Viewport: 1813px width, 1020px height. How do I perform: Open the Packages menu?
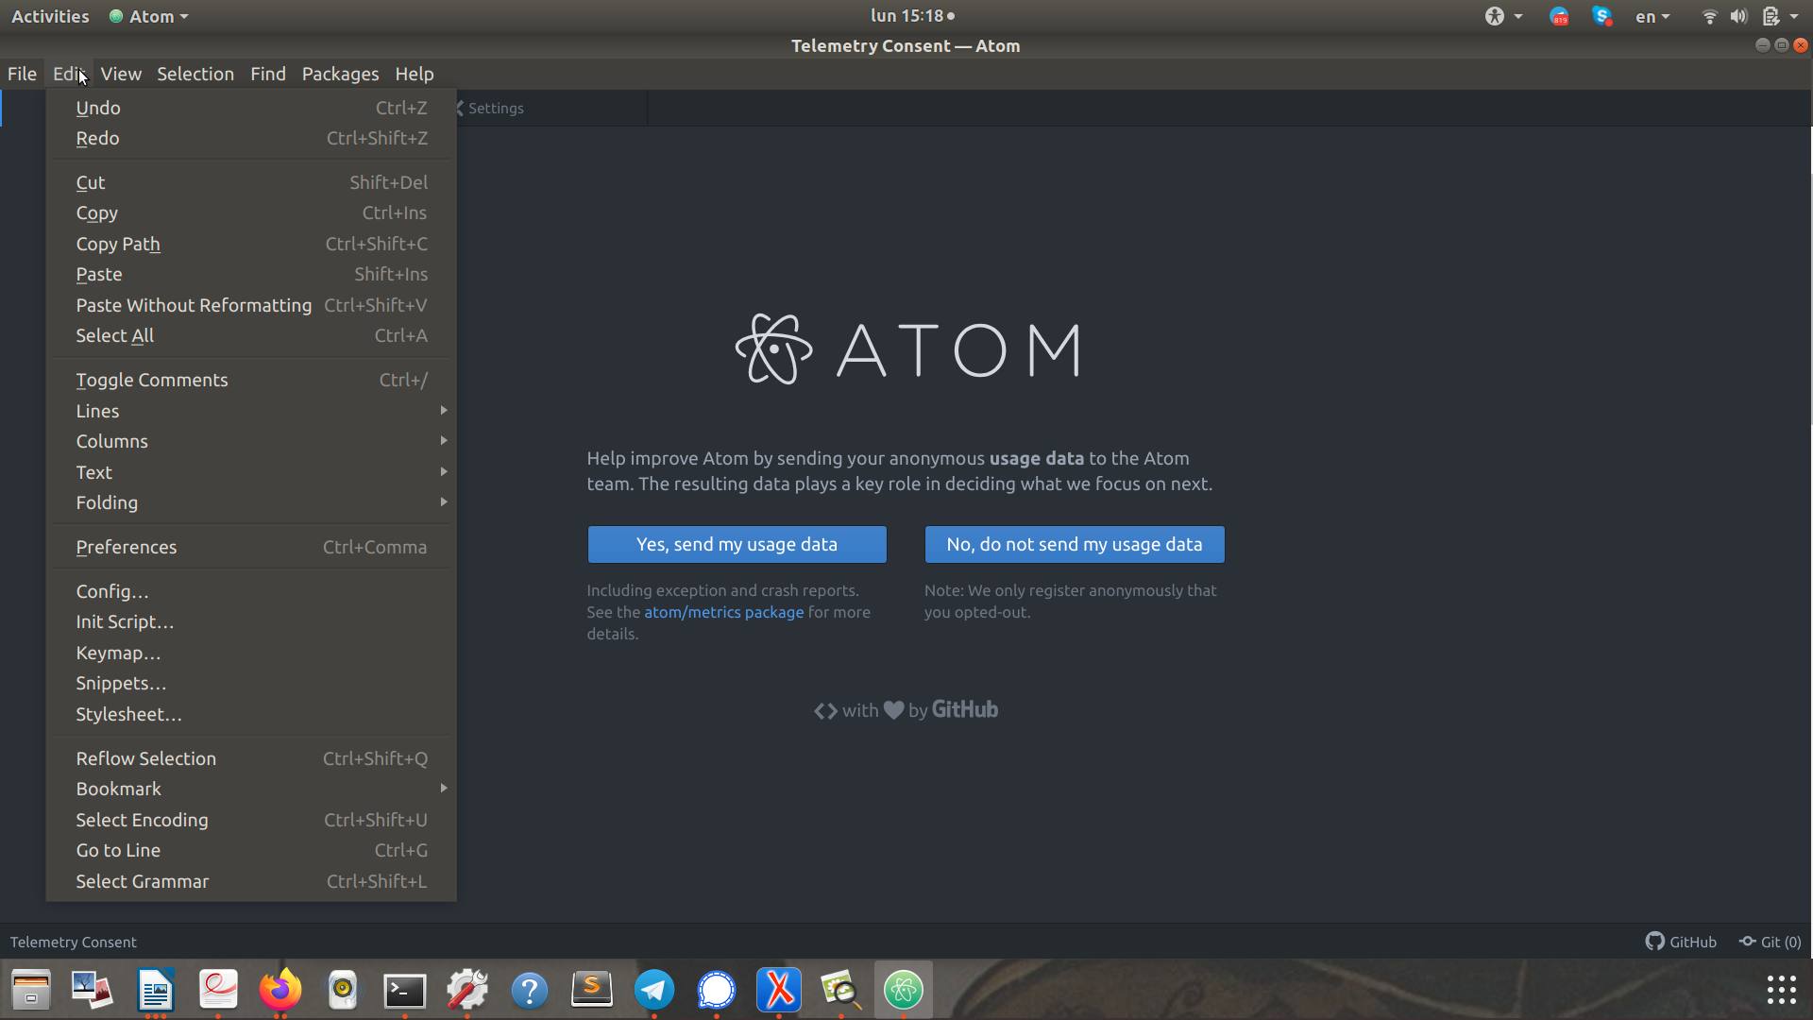(x=340, y=74)
